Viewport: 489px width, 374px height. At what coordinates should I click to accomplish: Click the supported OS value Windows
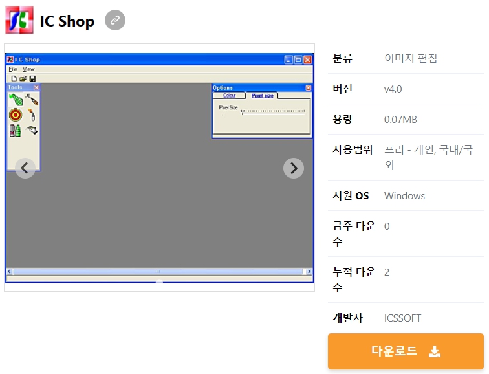[x=404, y=196]
